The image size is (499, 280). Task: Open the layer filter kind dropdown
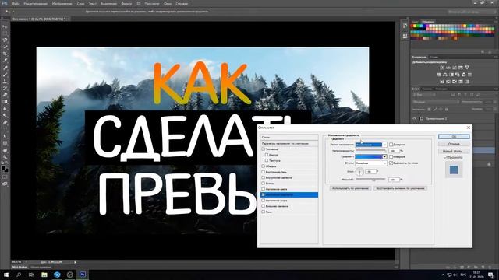click(x=424, y=95)
